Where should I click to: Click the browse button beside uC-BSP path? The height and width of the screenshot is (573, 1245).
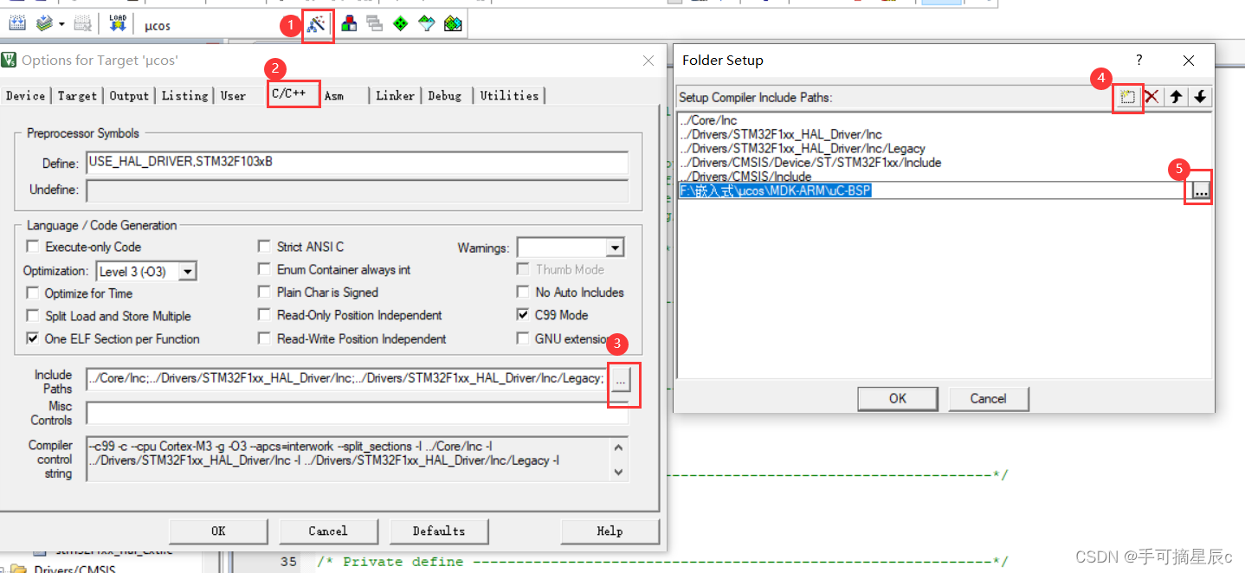point(1200,191)
